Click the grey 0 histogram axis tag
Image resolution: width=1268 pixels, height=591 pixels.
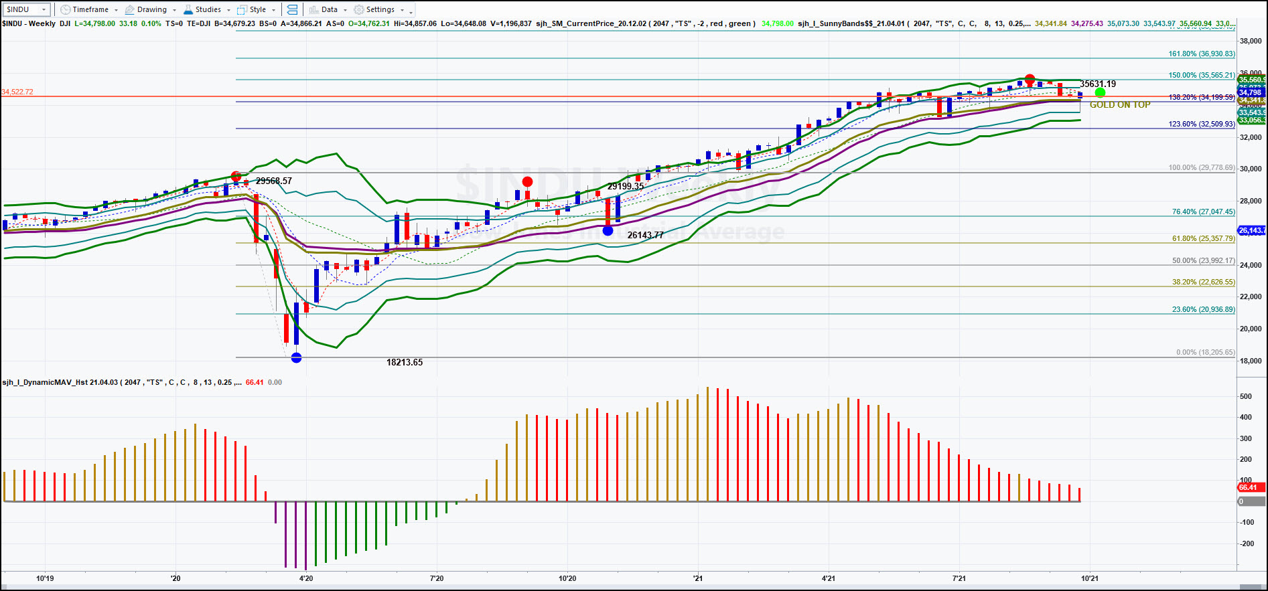click(1251, 501)
